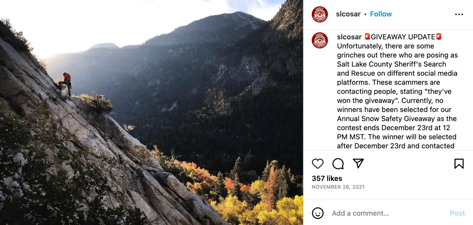Like the post with the heart icon
The width and height of the screenshot is (473, 225).
pyautogui.click(x=317, y=164)
